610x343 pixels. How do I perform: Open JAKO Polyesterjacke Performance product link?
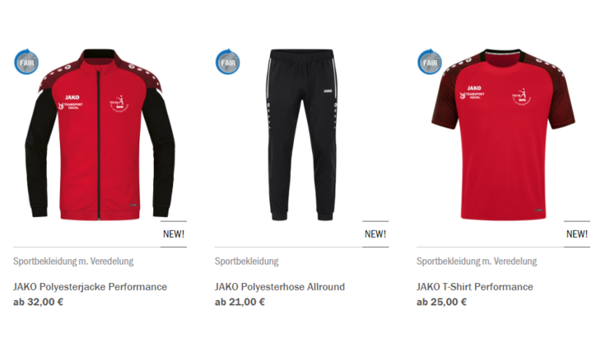[91, 287]
